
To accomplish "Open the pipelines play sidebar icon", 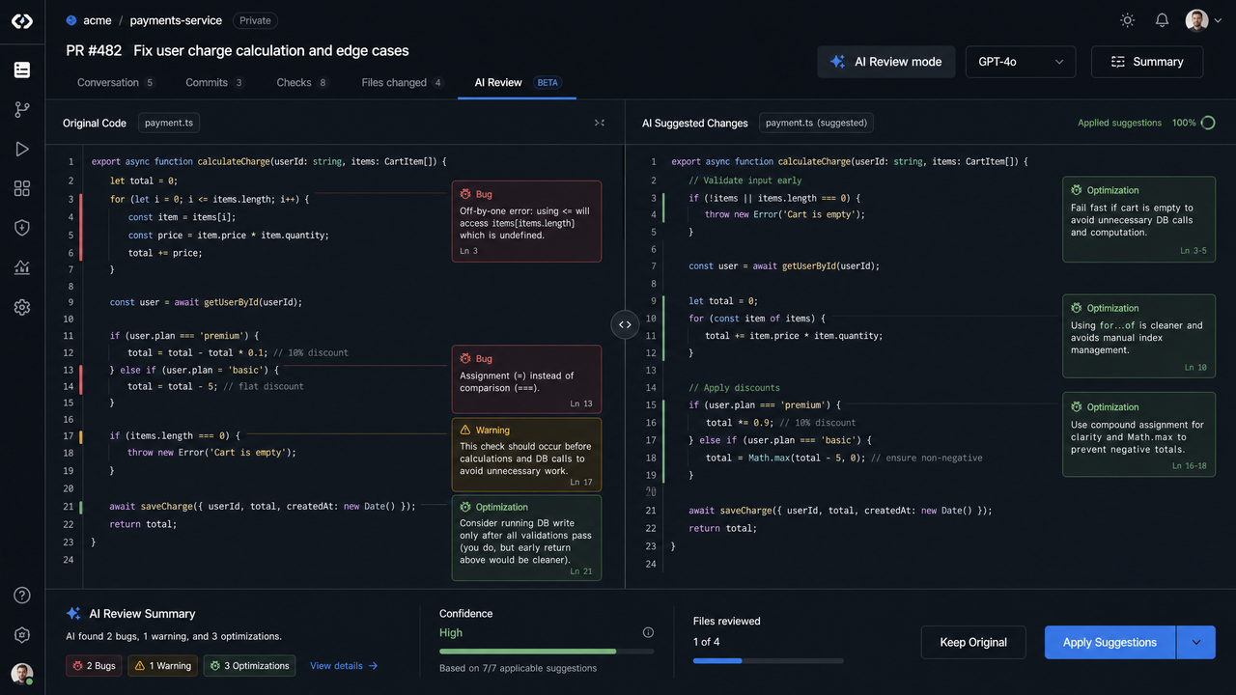I will coord(22,149).
